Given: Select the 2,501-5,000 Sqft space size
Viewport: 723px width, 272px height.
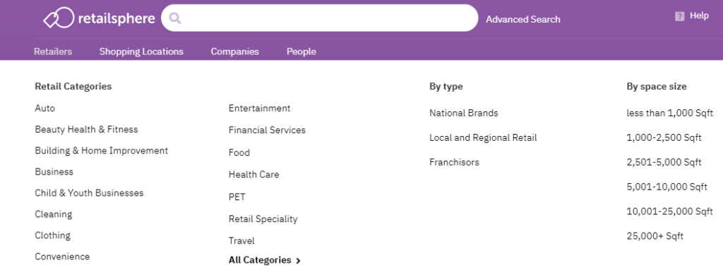Looking at the screenshot, I should [x=664, y=162].
